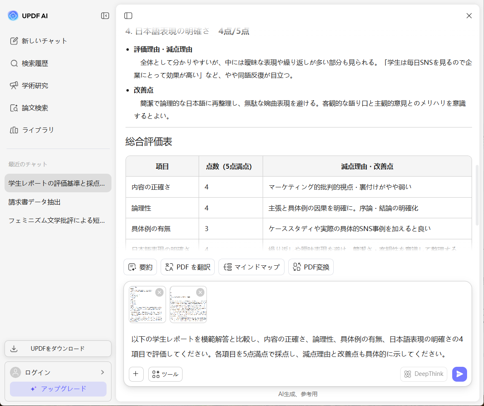Click the translate icon in PDF を翻訳

[x=169, y=267]
